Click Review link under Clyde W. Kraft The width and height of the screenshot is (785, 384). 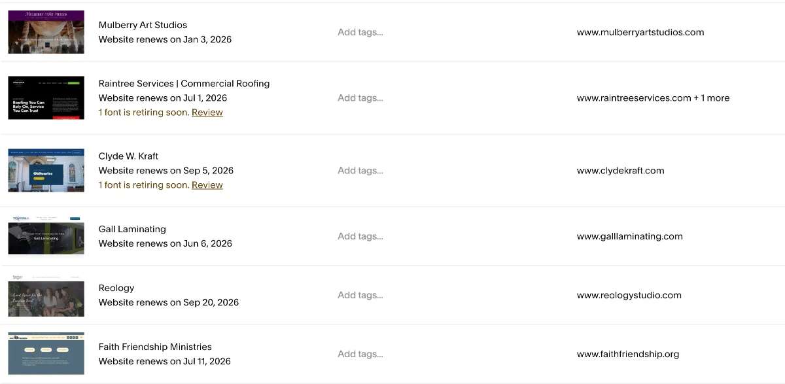click(207, 185)
